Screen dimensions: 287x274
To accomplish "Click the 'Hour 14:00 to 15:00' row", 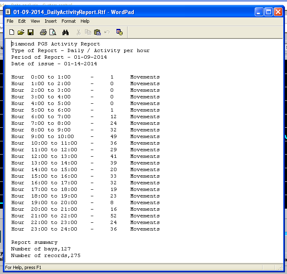I will (85, 169).
